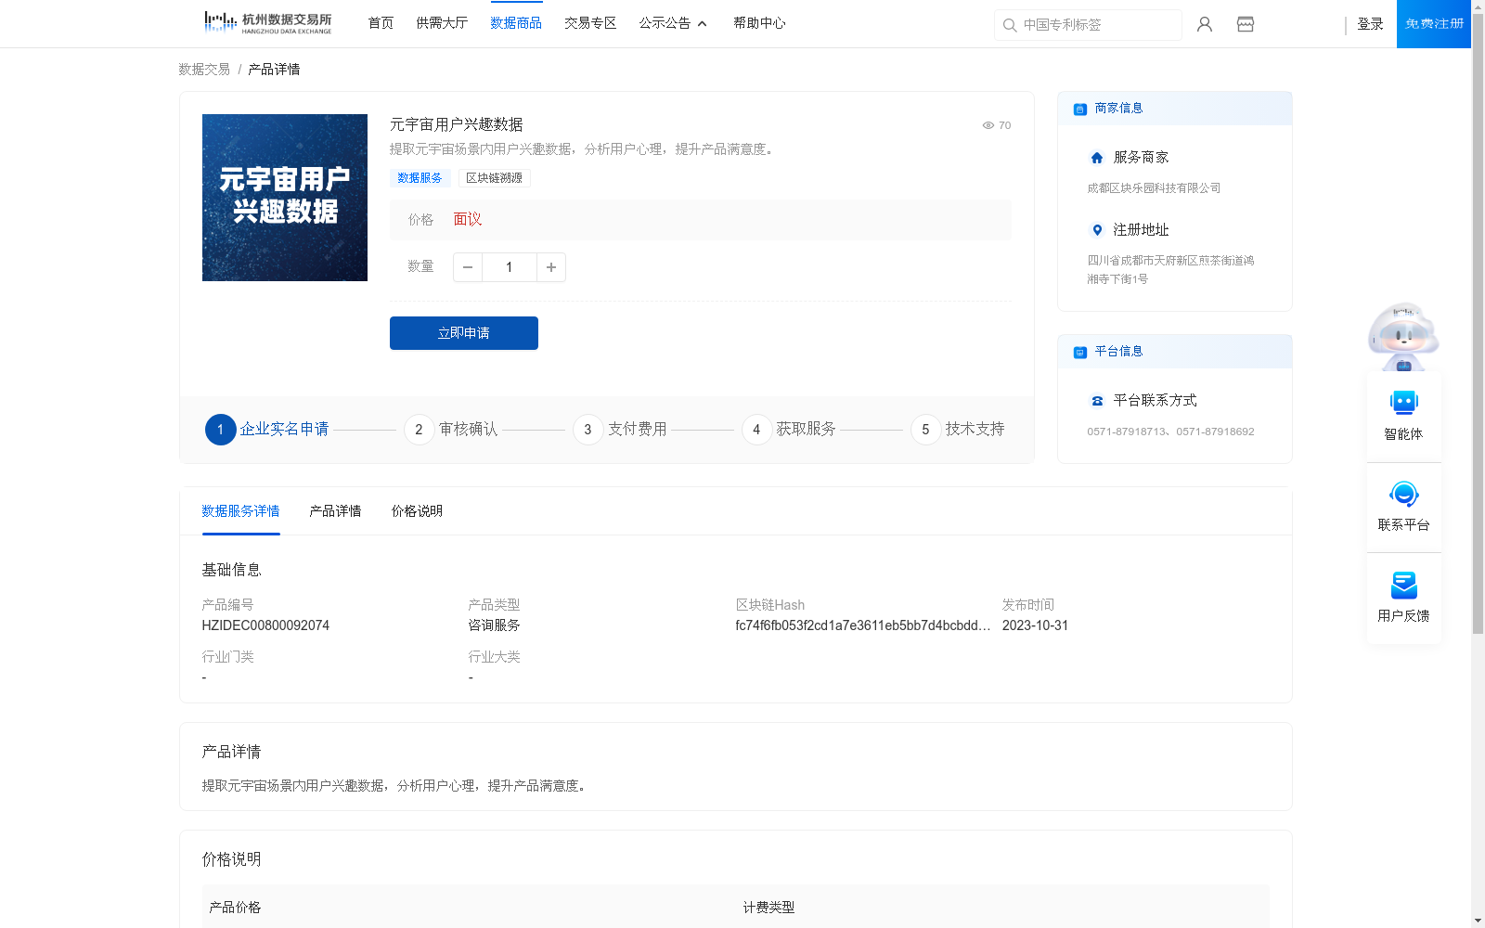This screenshot has height=928, width=1485.
Task: Switch to 价格说明 tab
Action: coord(417,511)
